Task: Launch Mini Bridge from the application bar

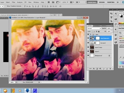Action: click(x=53, y=2)
